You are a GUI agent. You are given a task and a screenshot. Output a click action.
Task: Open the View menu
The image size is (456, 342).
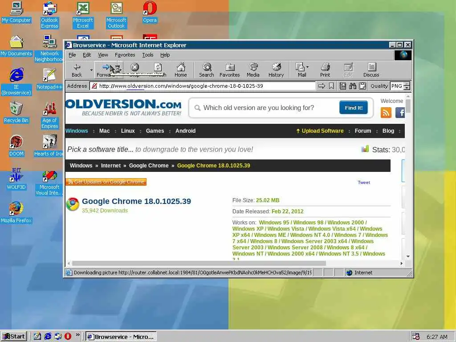(103, 55)
